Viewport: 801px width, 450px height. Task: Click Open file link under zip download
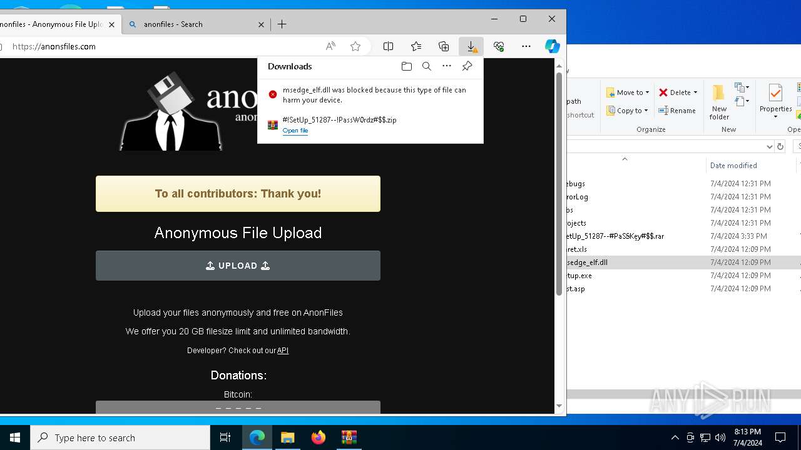(295, 131)
